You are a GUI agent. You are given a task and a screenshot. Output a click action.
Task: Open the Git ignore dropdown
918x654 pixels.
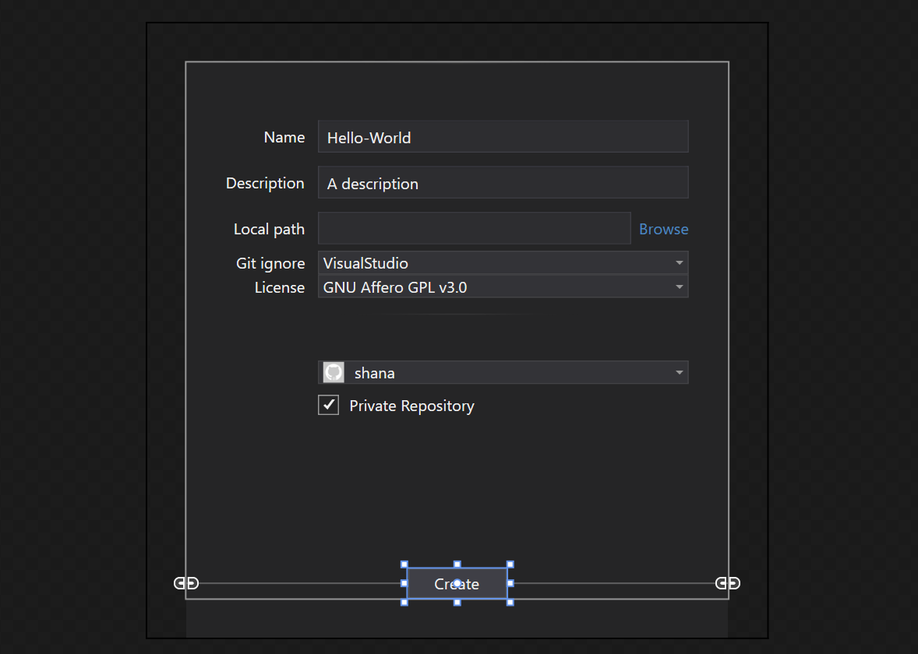coord(503,262)
